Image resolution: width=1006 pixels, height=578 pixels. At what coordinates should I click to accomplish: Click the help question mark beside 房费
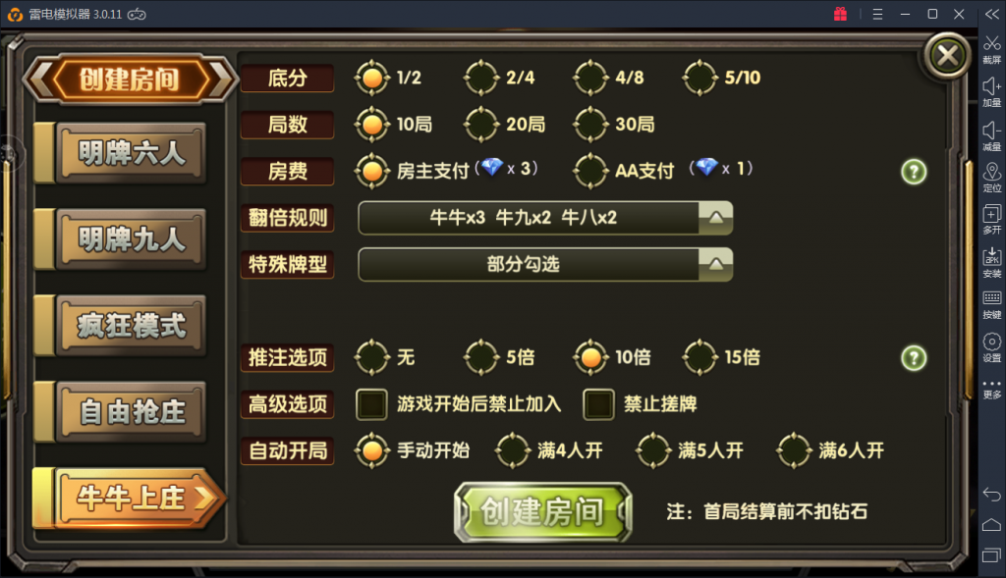tap(914, 172)
